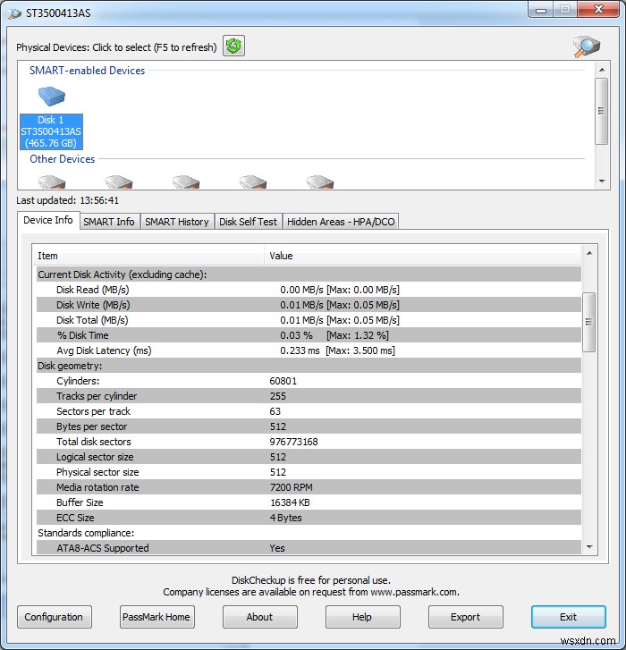Viewport: 626px width, 650px height.
Task: Click info table scrollbar up arrow
Action: (x=589, y=253)
